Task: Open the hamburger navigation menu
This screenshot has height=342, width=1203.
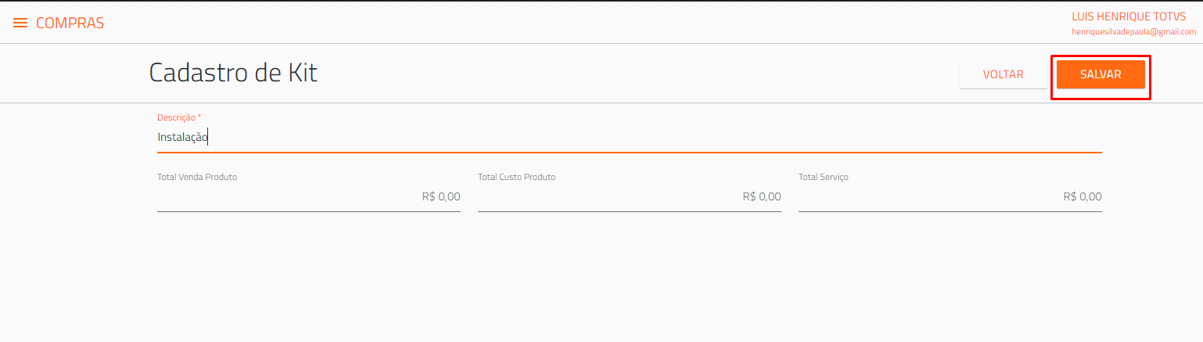Action: (x=20, y=23)
